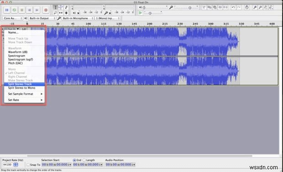Click the green Play-at-speed button
The height and width of the screenshot is (172, 283).
coord(140,13)
